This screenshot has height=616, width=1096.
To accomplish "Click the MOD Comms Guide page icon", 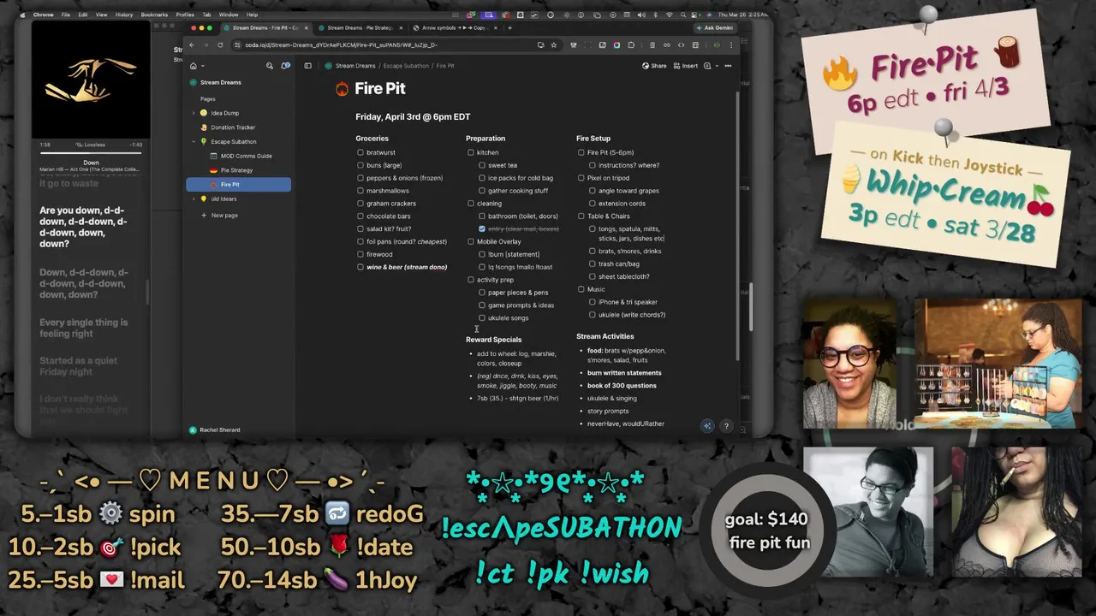I will (213, 156).
